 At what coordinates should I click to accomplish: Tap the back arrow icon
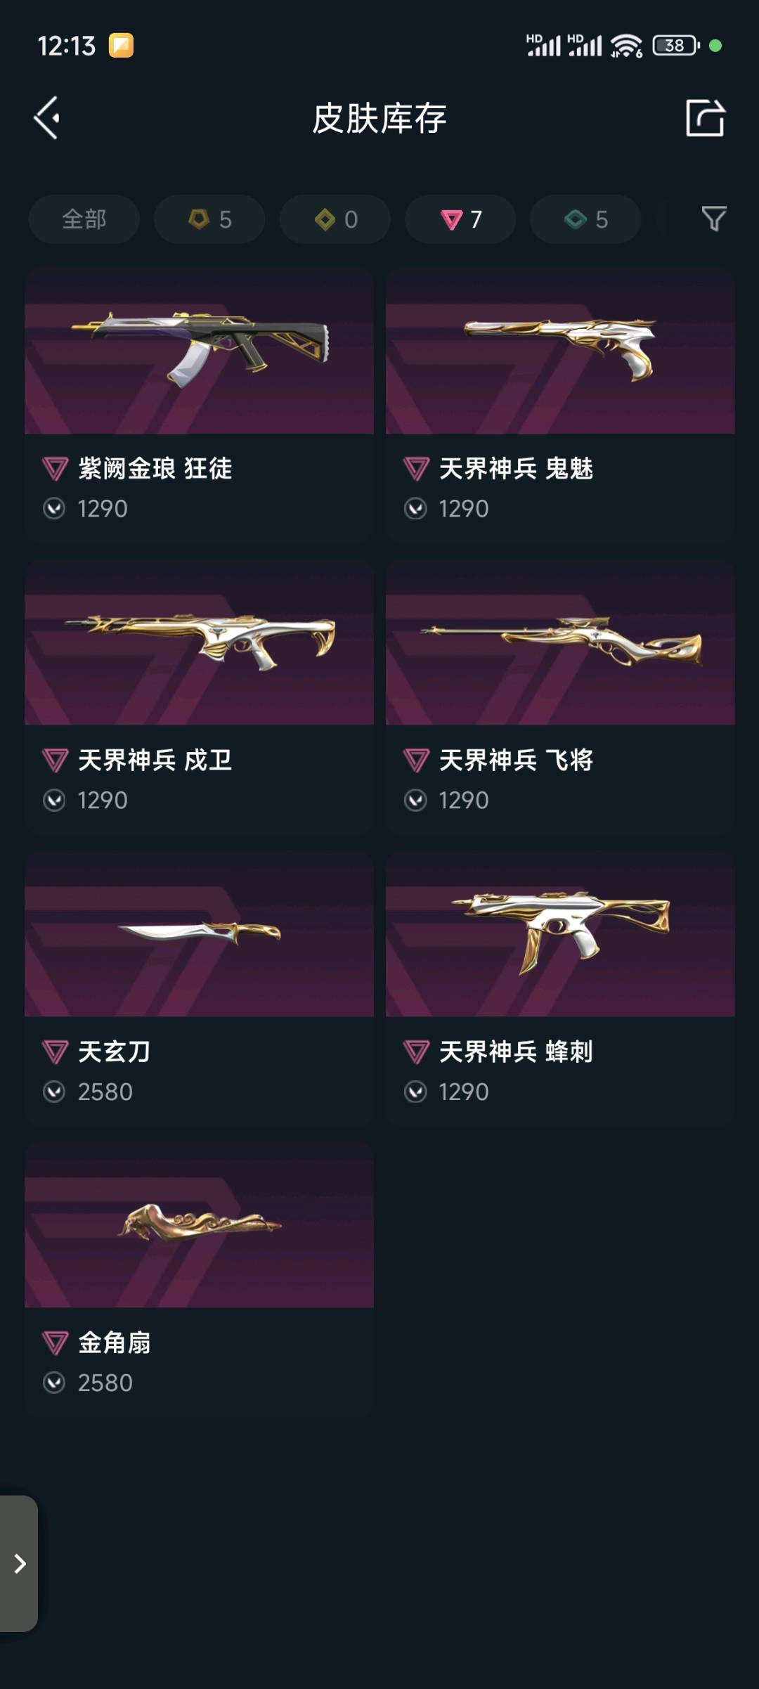click(47, 117)
